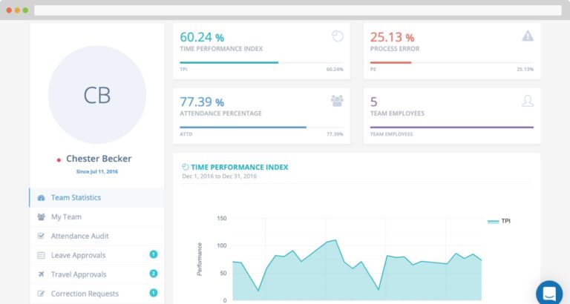The image size is (570, 304).
Task: Click the CB avatar circle
Action: point(96,95)
